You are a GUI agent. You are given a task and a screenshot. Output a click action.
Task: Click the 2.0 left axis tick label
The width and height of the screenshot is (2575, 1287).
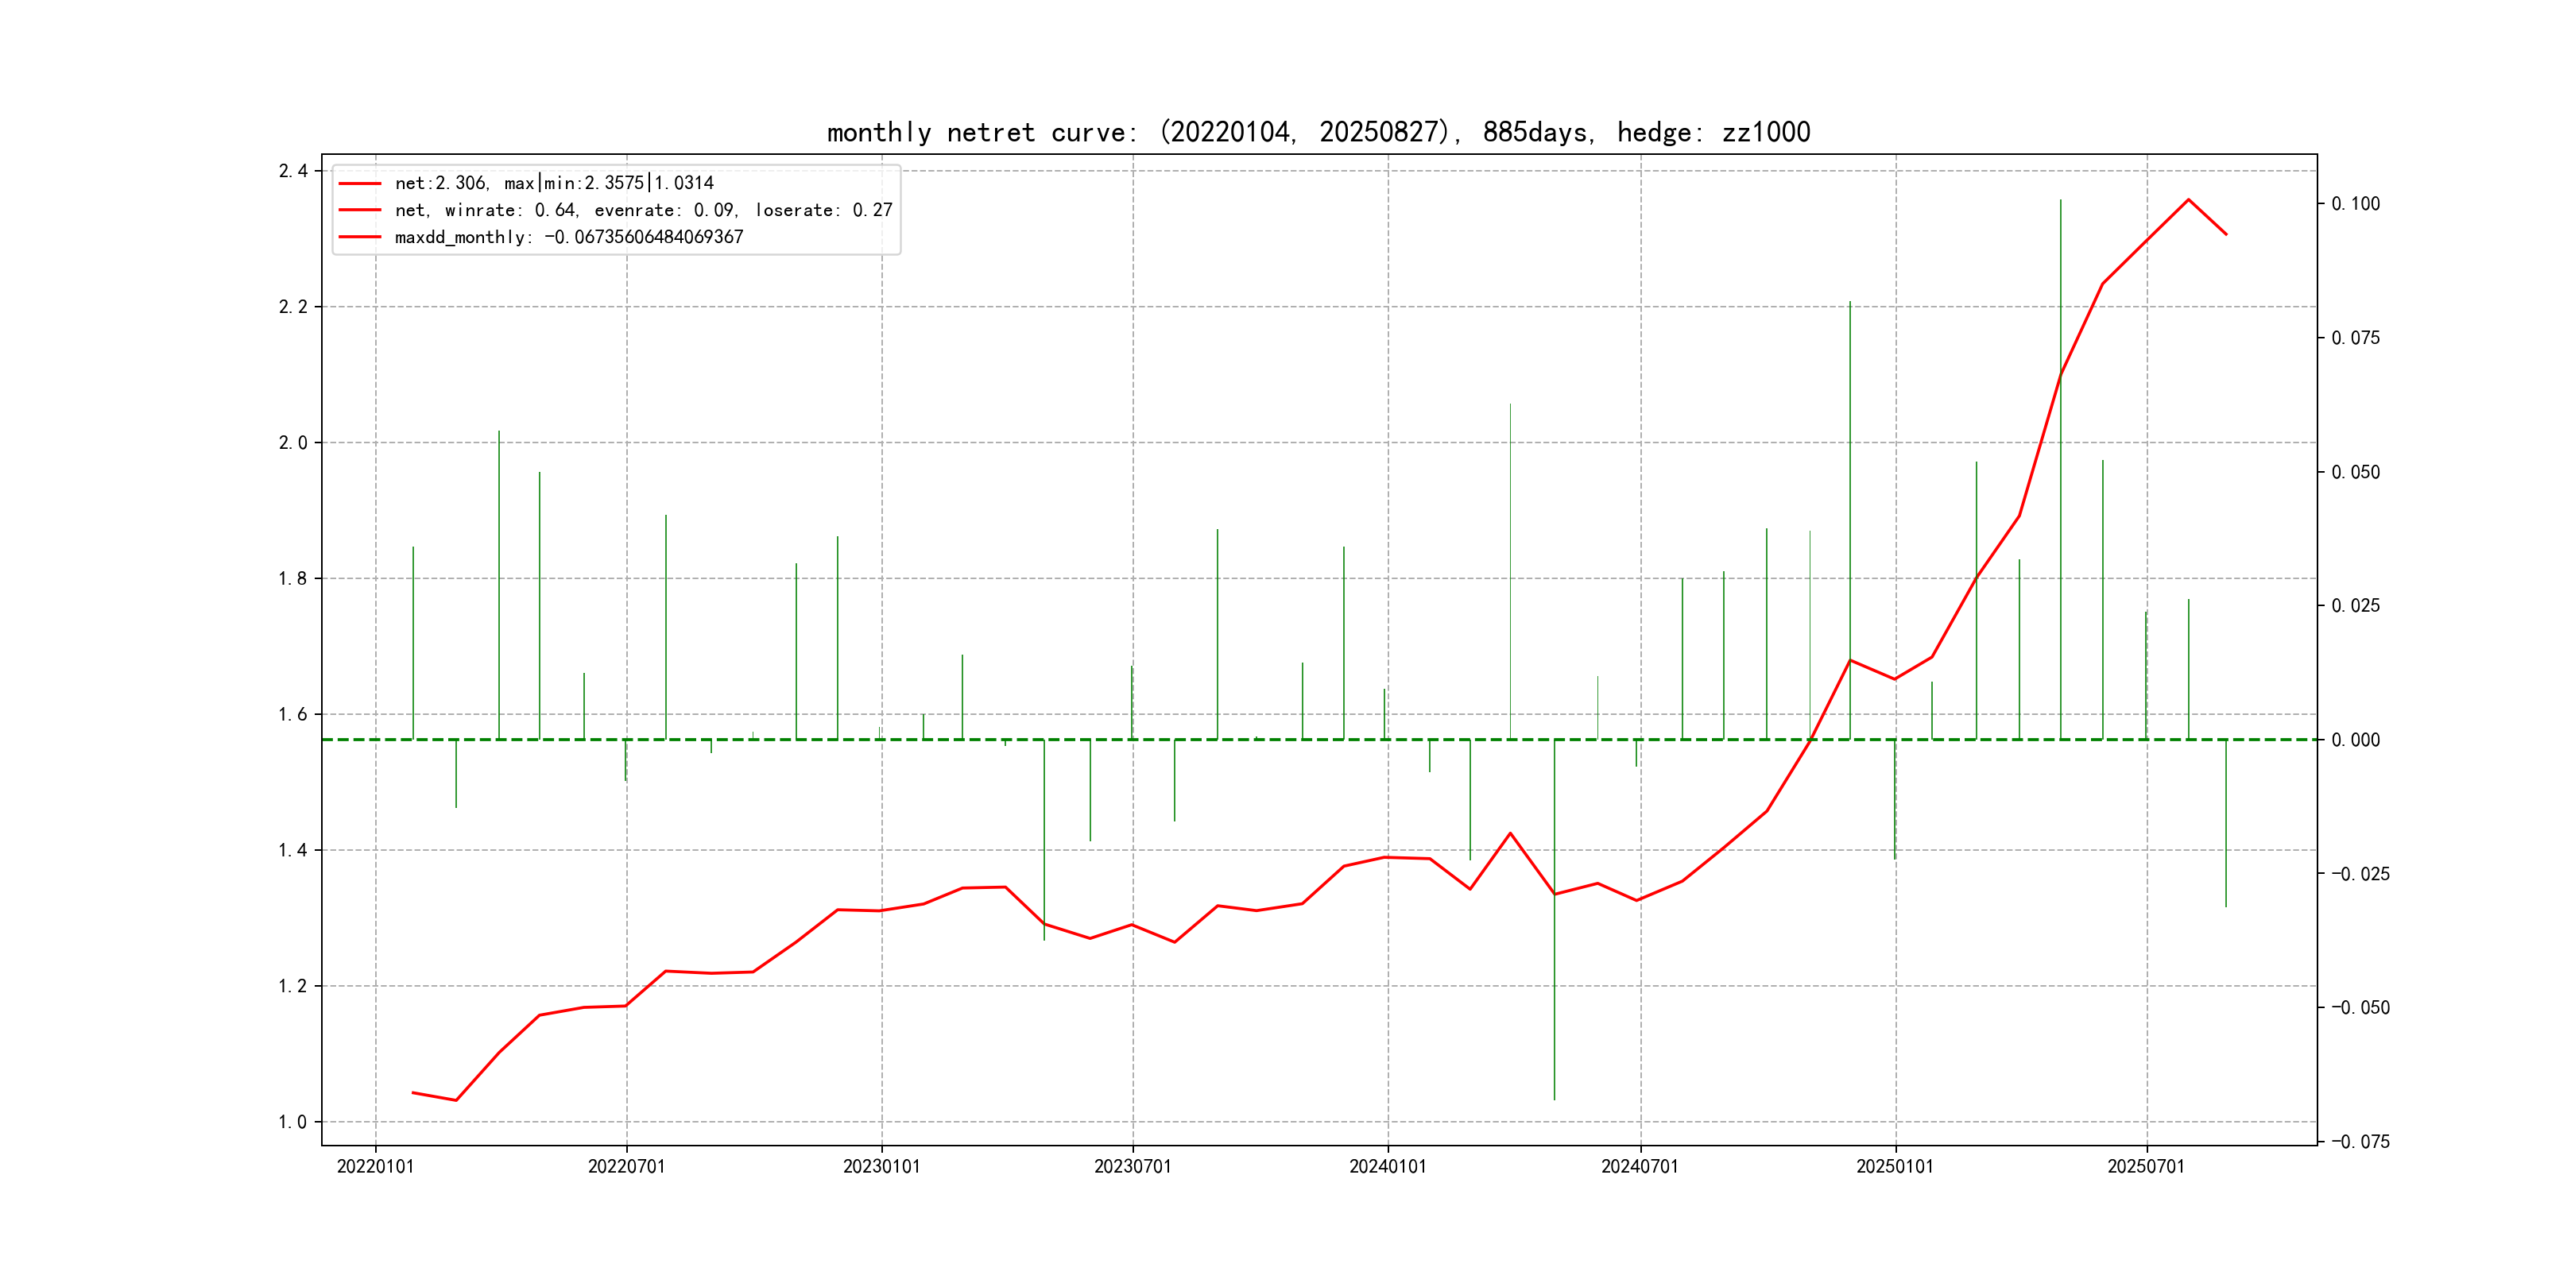293,443
